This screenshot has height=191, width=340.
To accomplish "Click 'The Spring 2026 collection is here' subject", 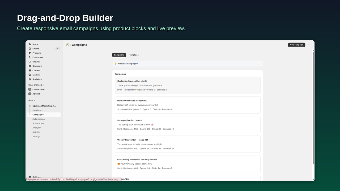I will (x=135, y=125).
